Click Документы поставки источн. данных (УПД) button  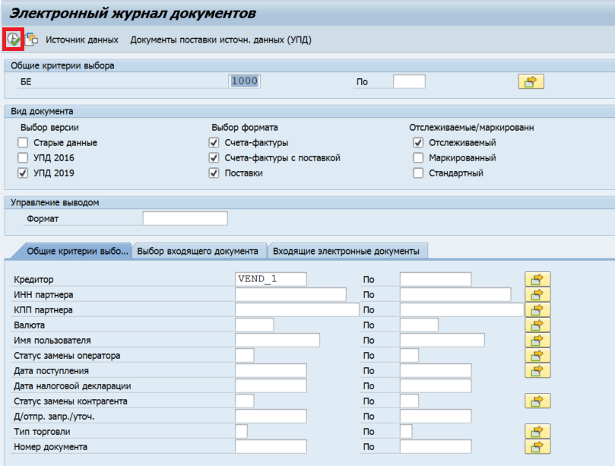(220, 40)
